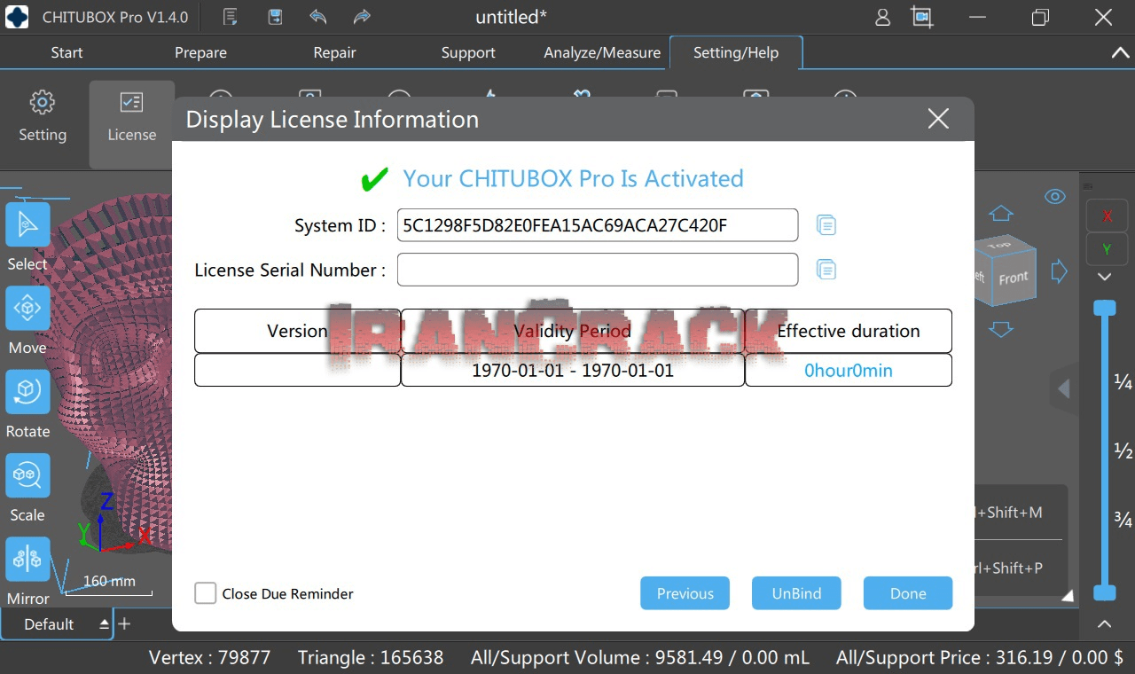
Task: Open the Analyze/Measure tab
Action: click(601, 52)
